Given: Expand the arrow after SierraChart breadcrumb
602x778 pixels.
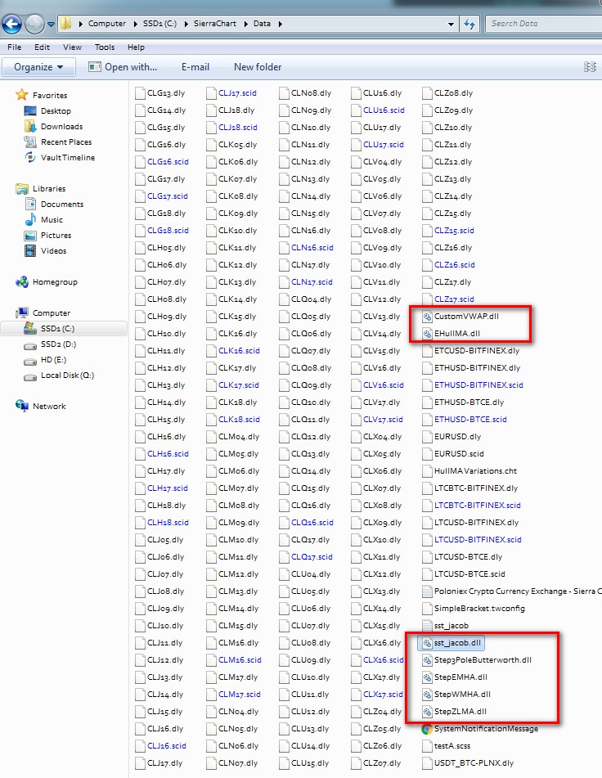Looking at the screenshot, I should (245, 24).
